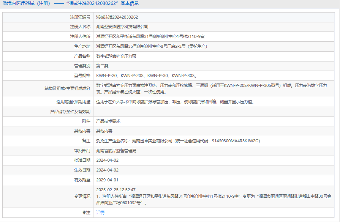Select the structure description mentioning 环氧乙烷灭菌

(212, 88)
